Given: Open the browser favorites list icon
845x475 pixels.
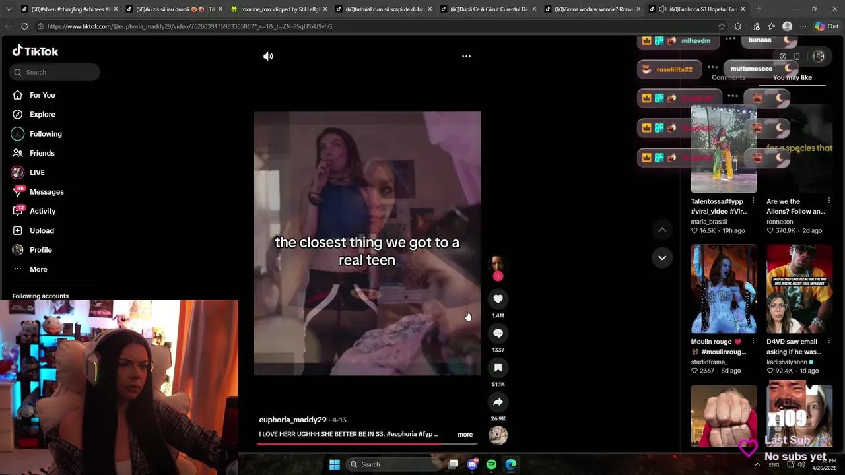Looking at the screenshot, I should pos(772,26).
